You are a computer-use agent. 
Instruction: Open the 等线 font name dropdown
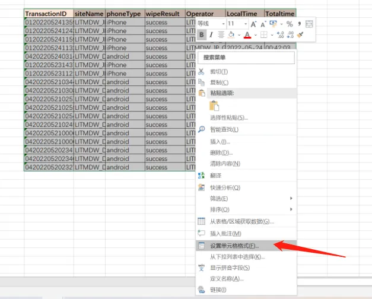coord(223,24)
